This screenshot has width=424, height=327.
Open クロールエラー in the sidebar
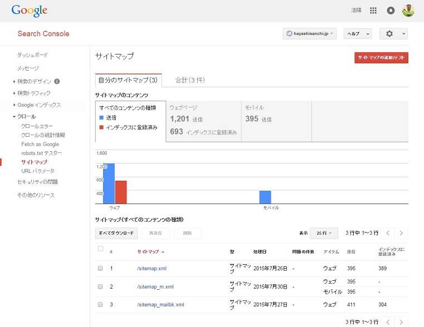click(x=37, y=126)
